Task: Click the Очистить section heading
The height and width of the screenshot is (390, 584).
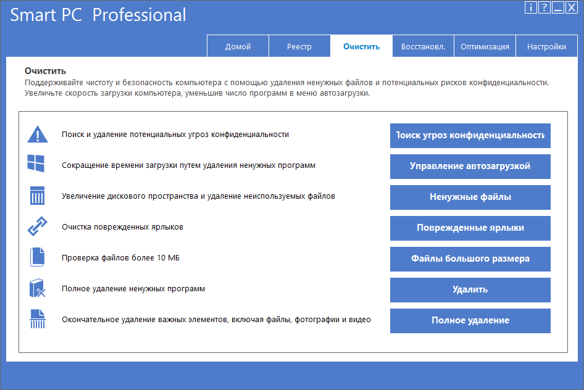Action: coord(46,71)
